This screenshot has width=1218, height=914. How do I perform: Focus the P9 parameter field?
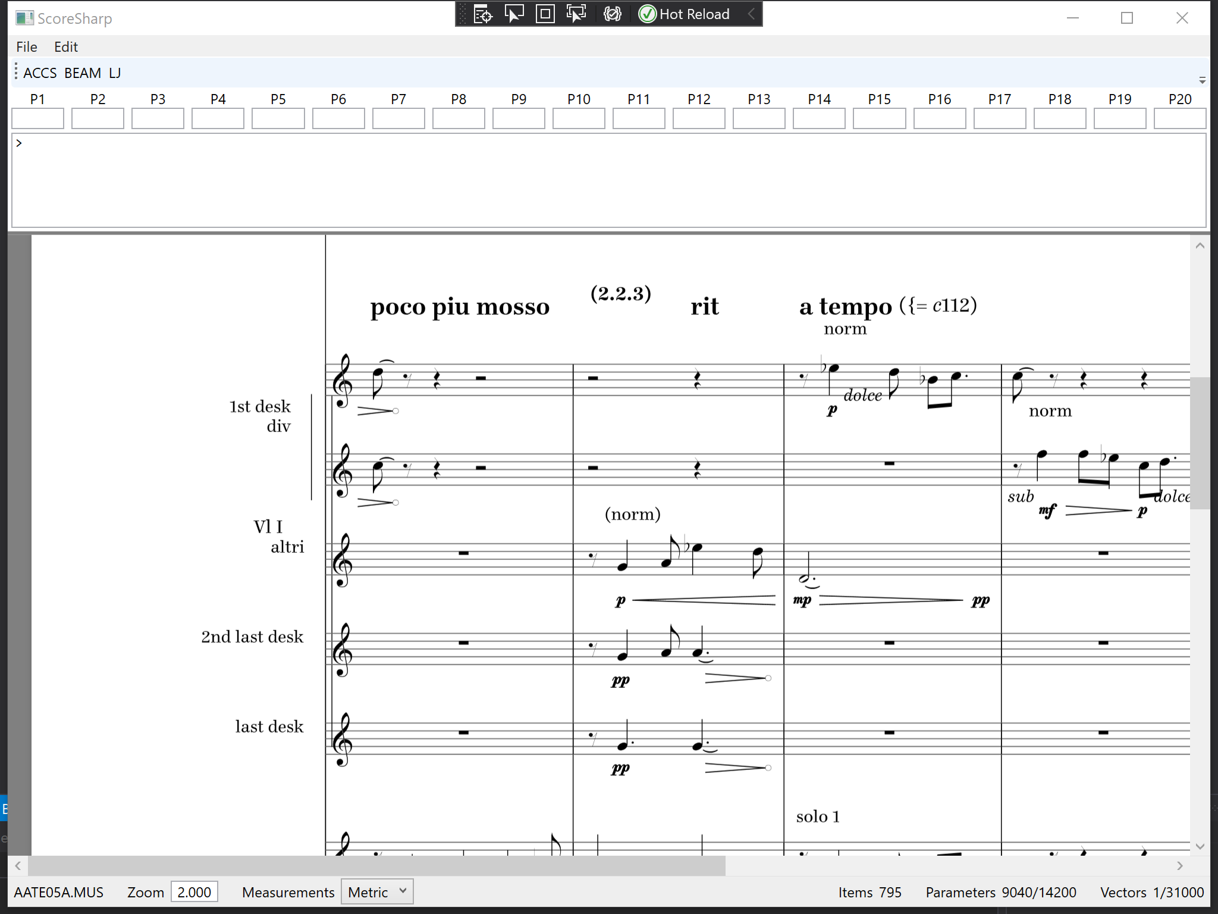click(519, 118)
